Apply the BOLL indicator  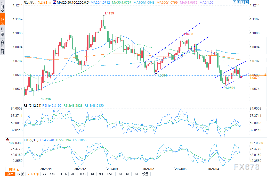pyautogui.click(x=63, y=174)
